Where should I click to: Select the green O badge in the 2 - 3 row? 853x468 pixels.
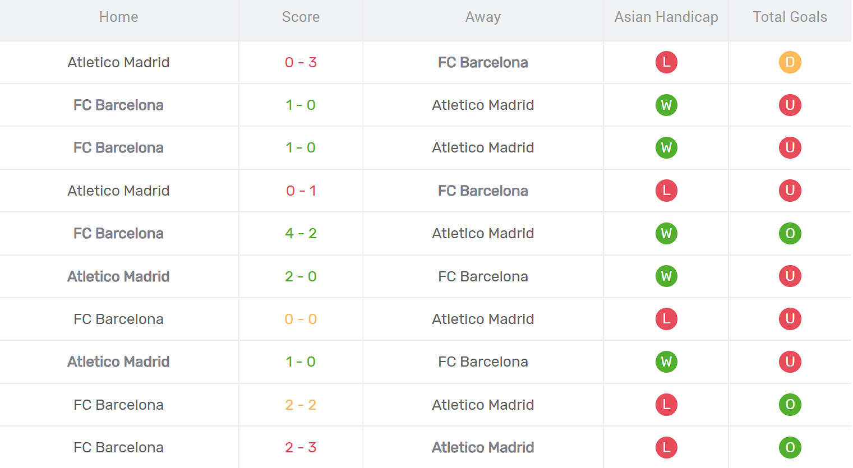tap(790, 447)
